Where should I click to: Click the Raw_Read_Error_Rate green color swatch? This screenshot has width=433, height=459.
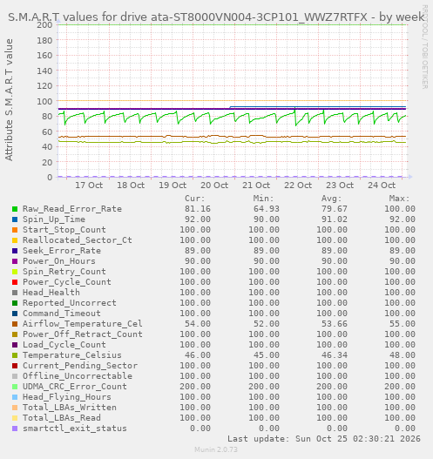click(x=15, y=209)
